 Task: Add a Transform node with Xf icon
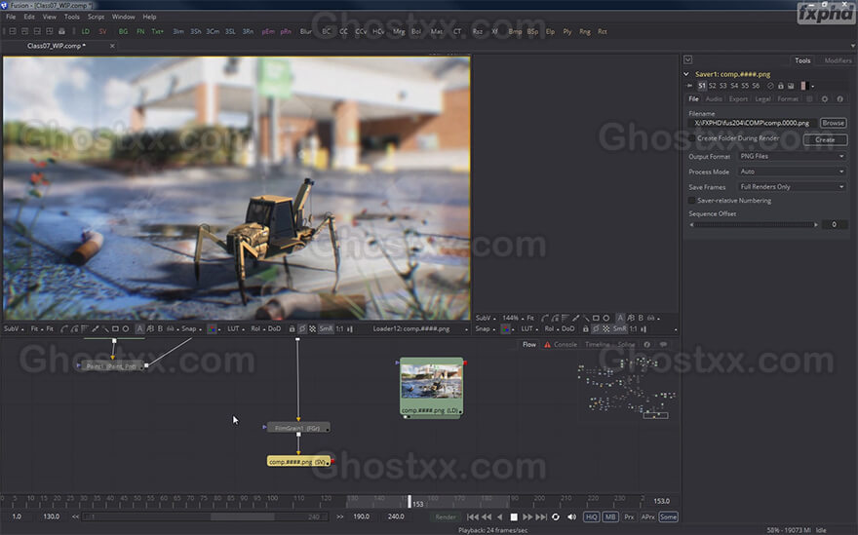click(494, 32)
